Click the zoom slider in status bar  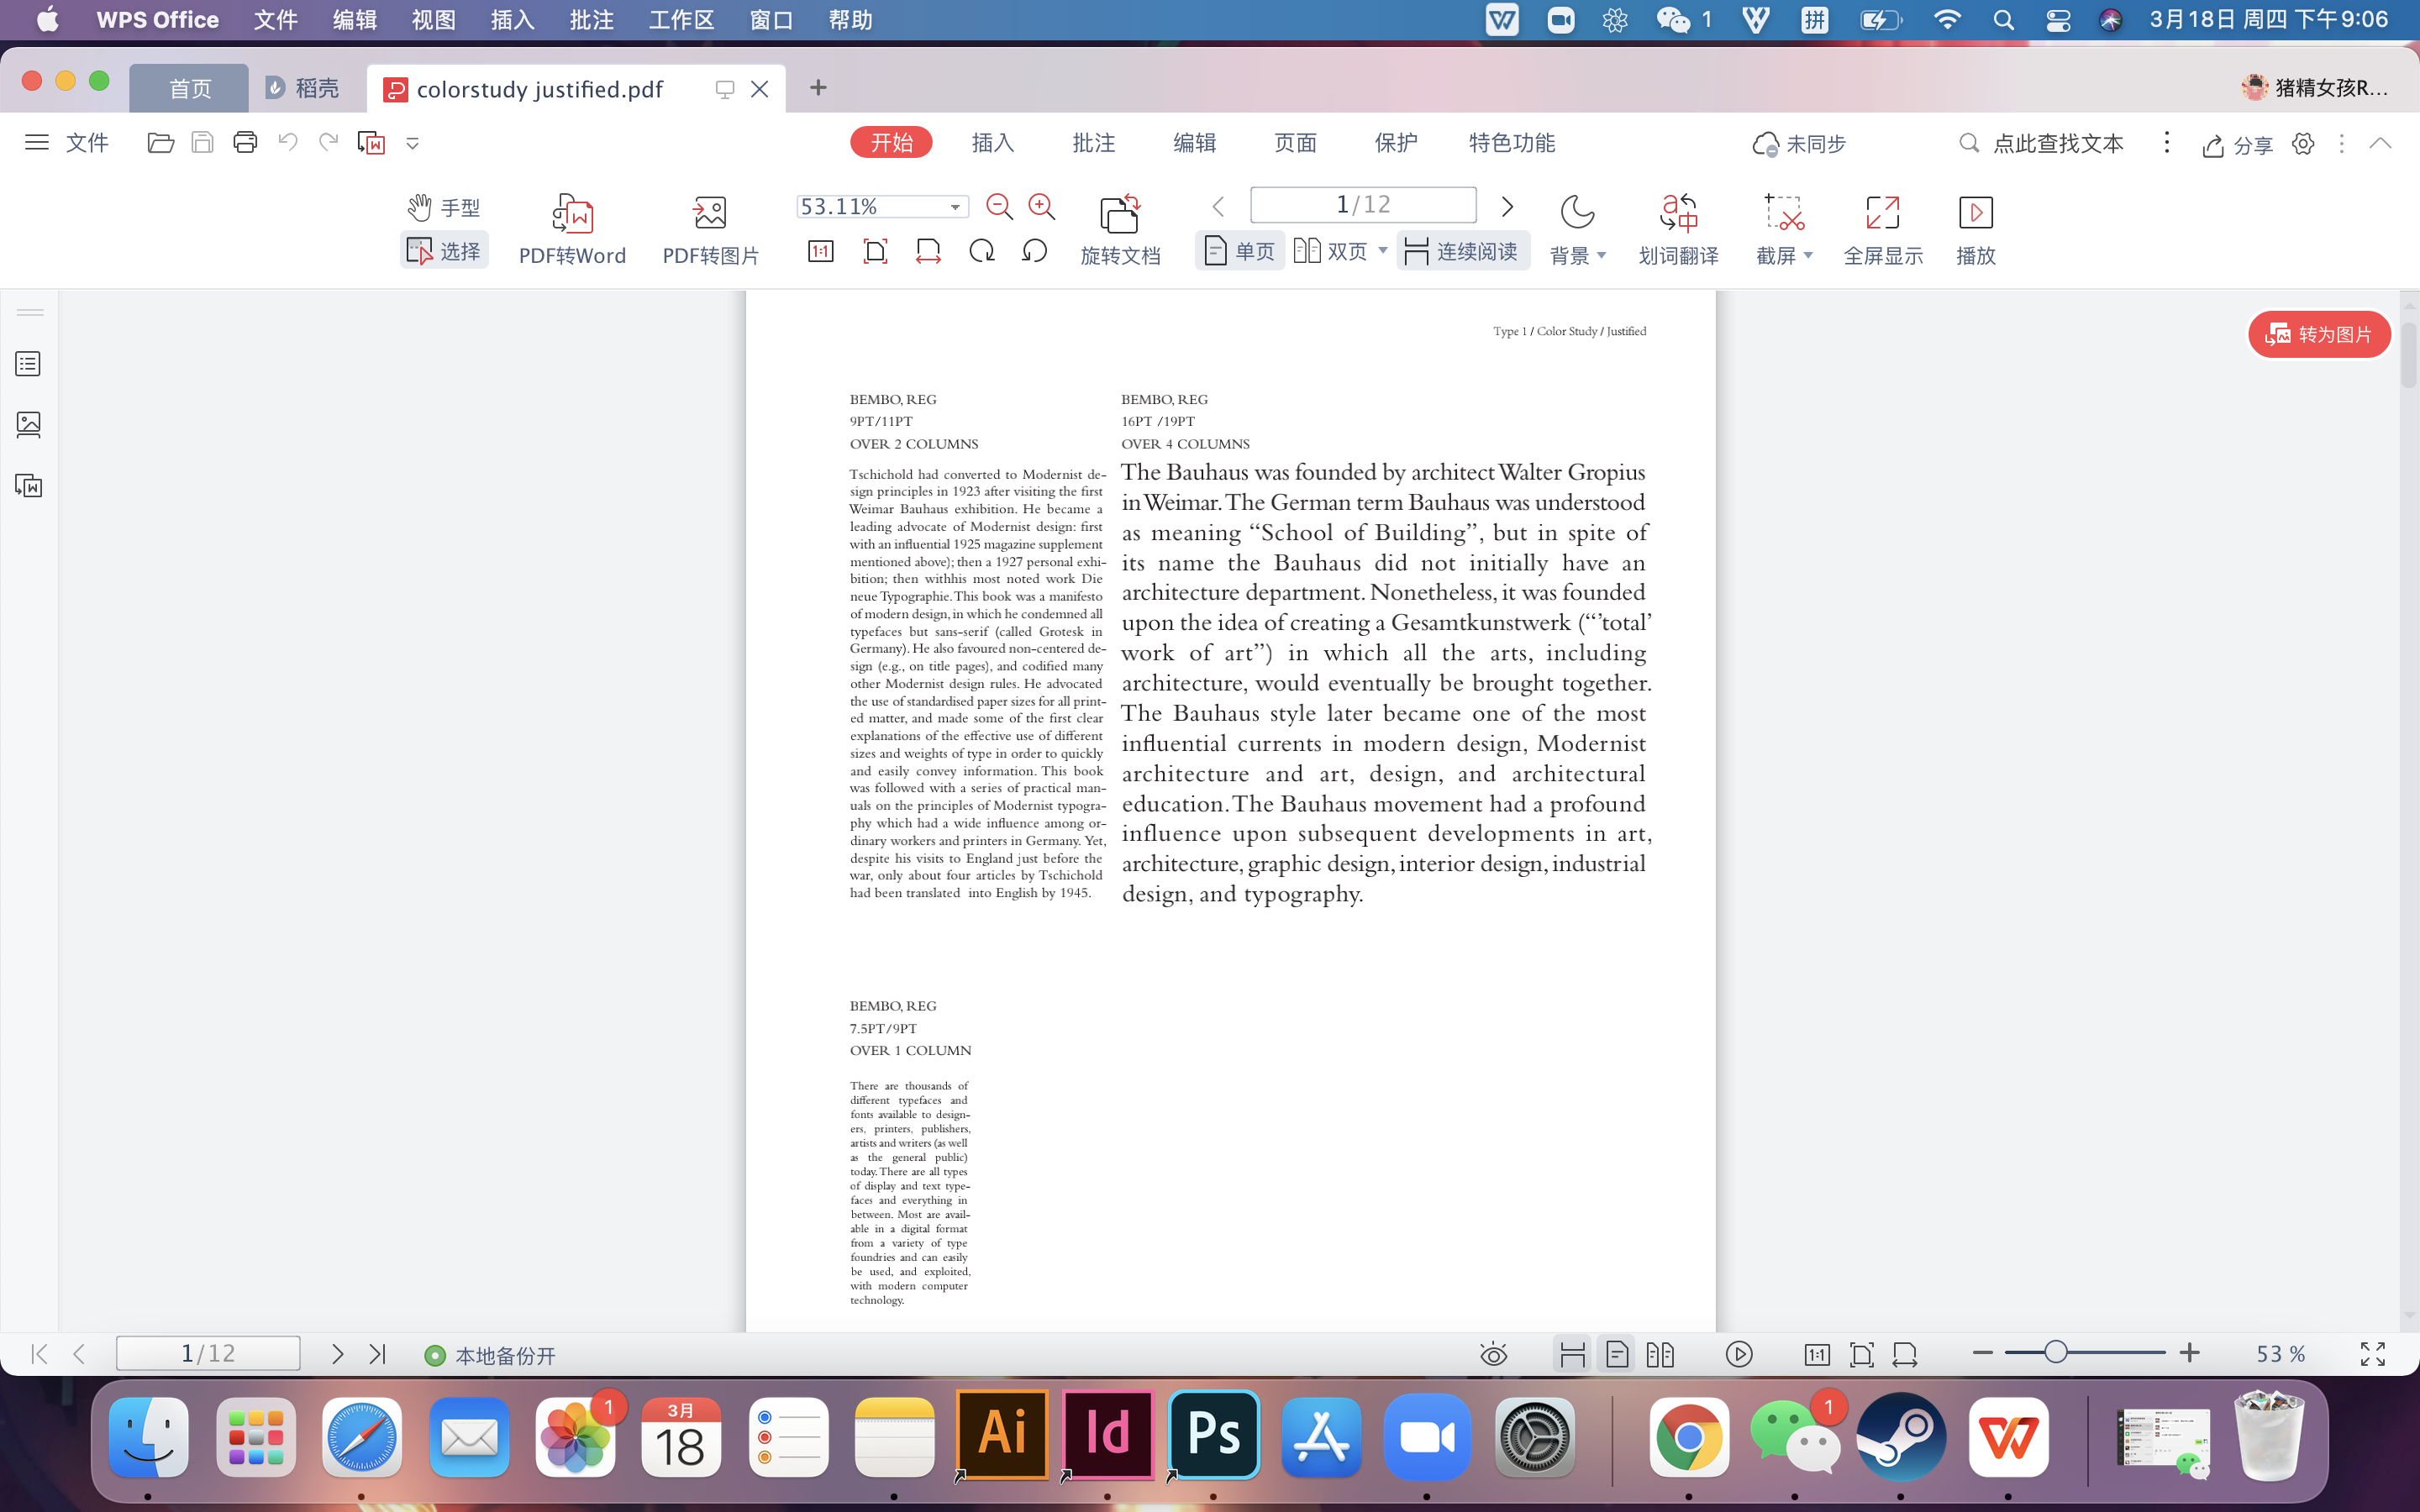[x=2055, y=1353]
